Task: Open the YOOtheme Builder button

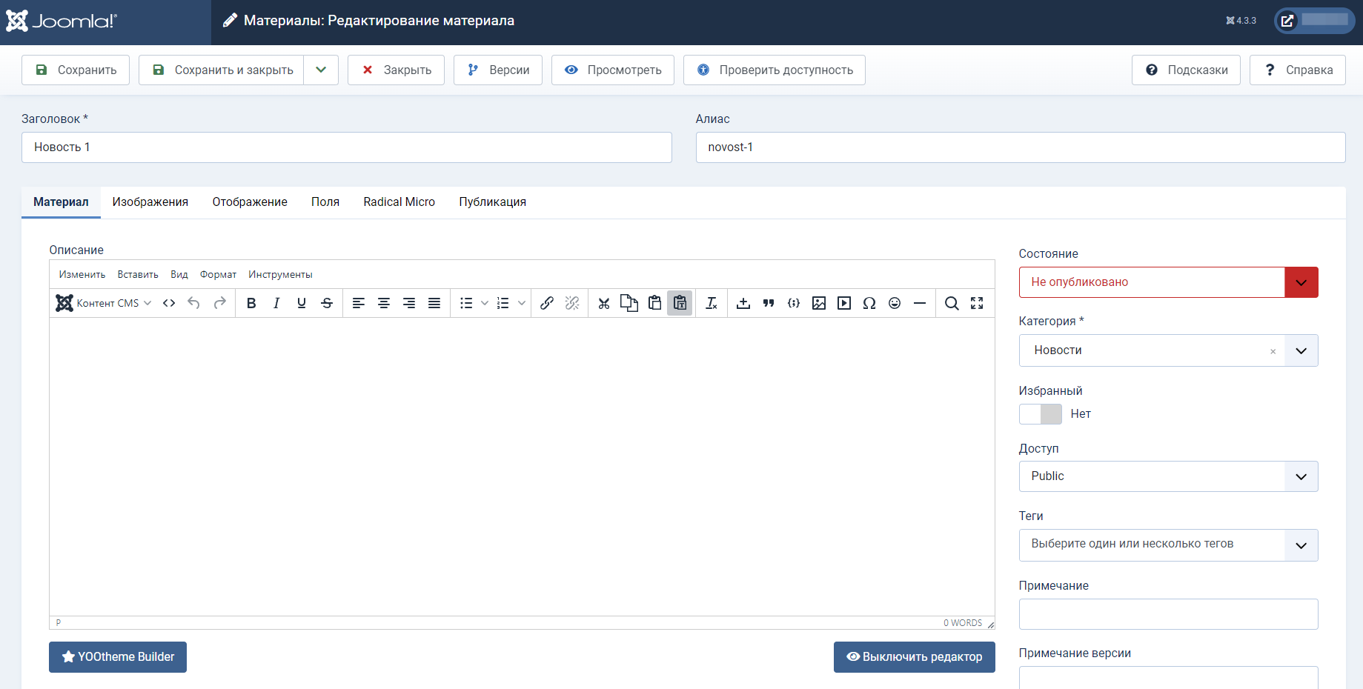Action: pos(118,657)
